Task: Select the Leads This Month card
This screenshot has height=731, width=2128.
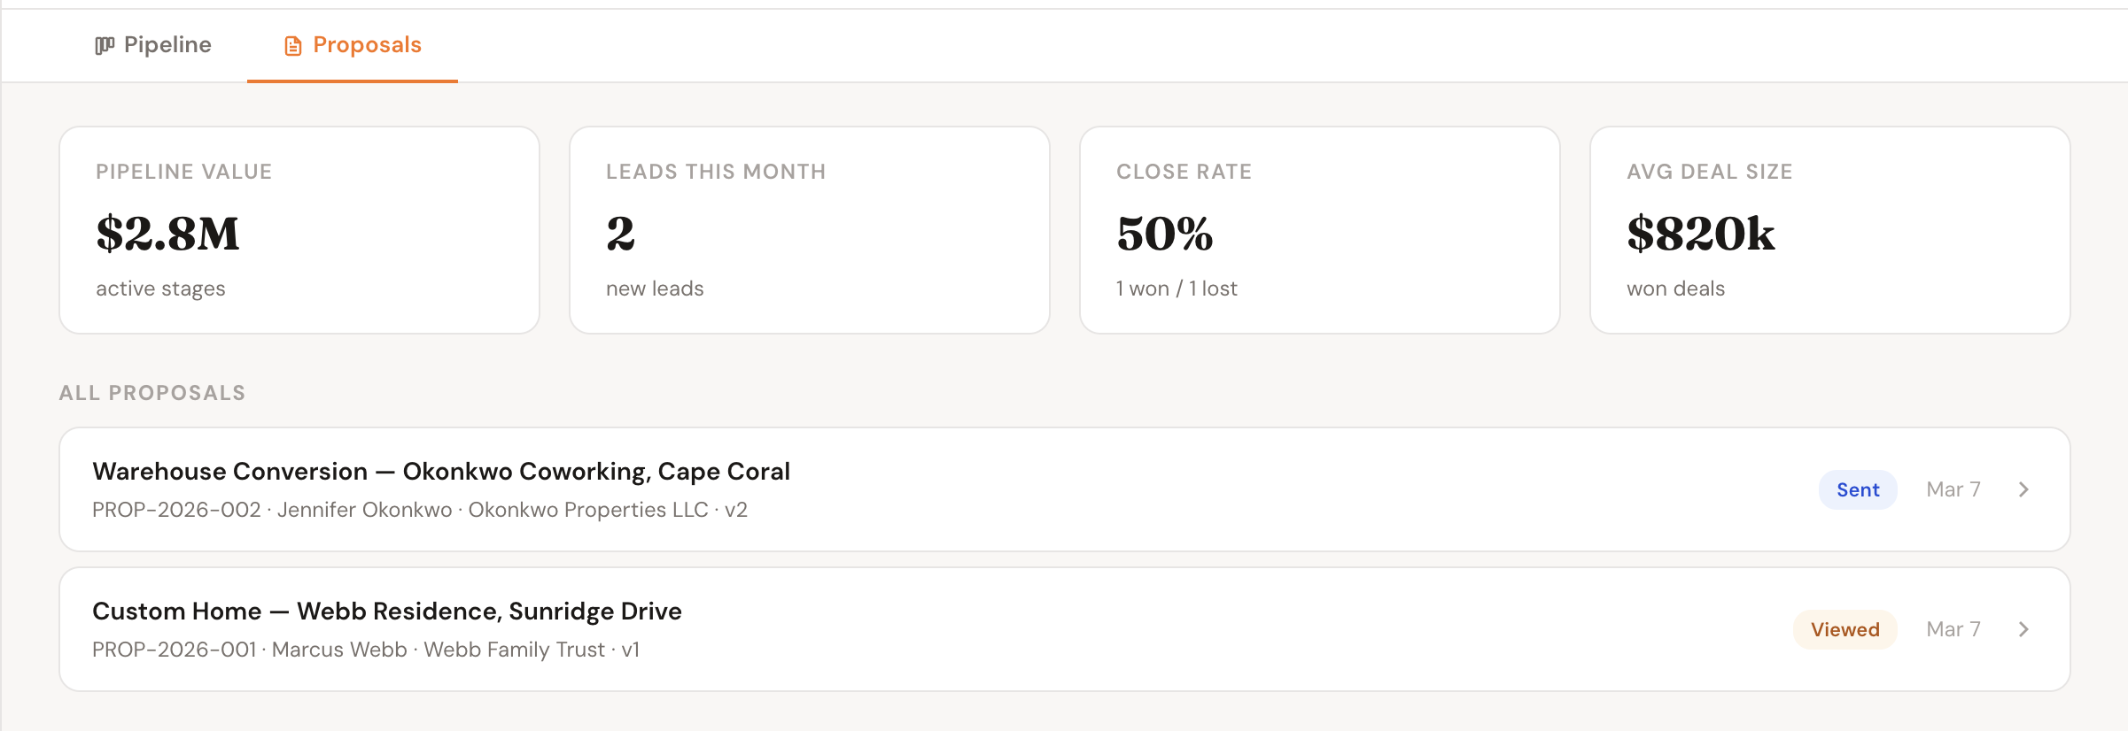Action: click(x=810, y=230)
